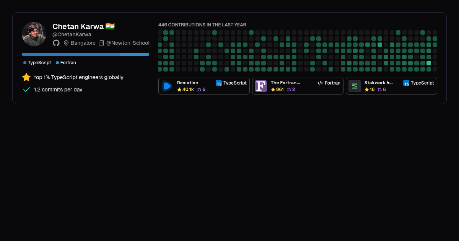Viewport: 459px width, 241px height.
Task: Click the Fortran legend label below language bar
Action: pyautogui.click(x=68, y=63)
